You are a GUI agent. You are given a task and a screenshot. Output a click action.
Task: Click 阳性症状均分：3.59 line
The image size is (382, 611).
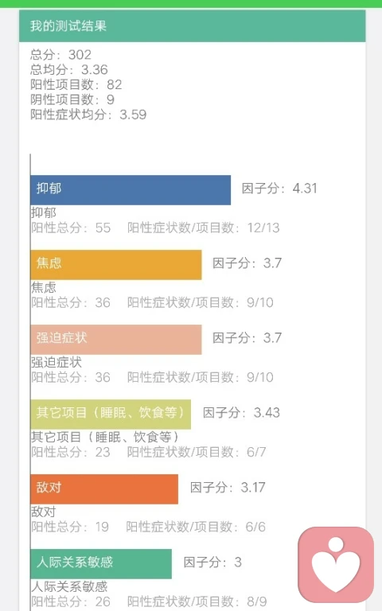coord(88,115)
